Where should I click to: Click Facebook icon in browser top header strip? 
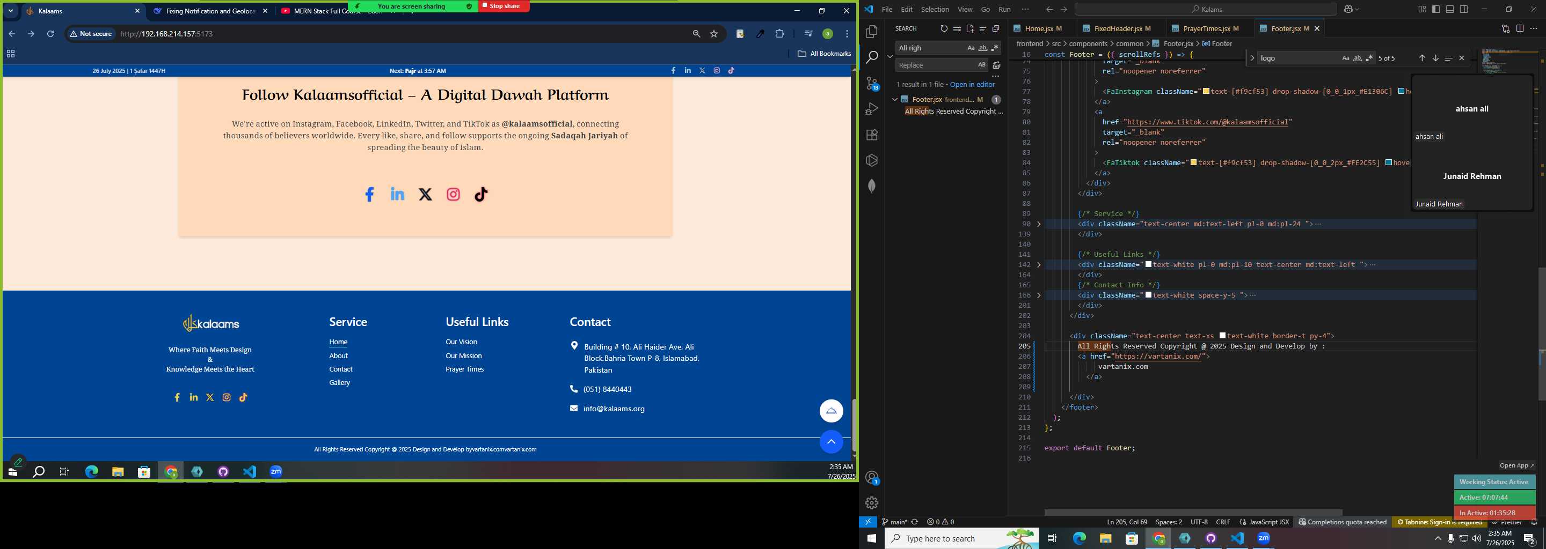(673, 71)
